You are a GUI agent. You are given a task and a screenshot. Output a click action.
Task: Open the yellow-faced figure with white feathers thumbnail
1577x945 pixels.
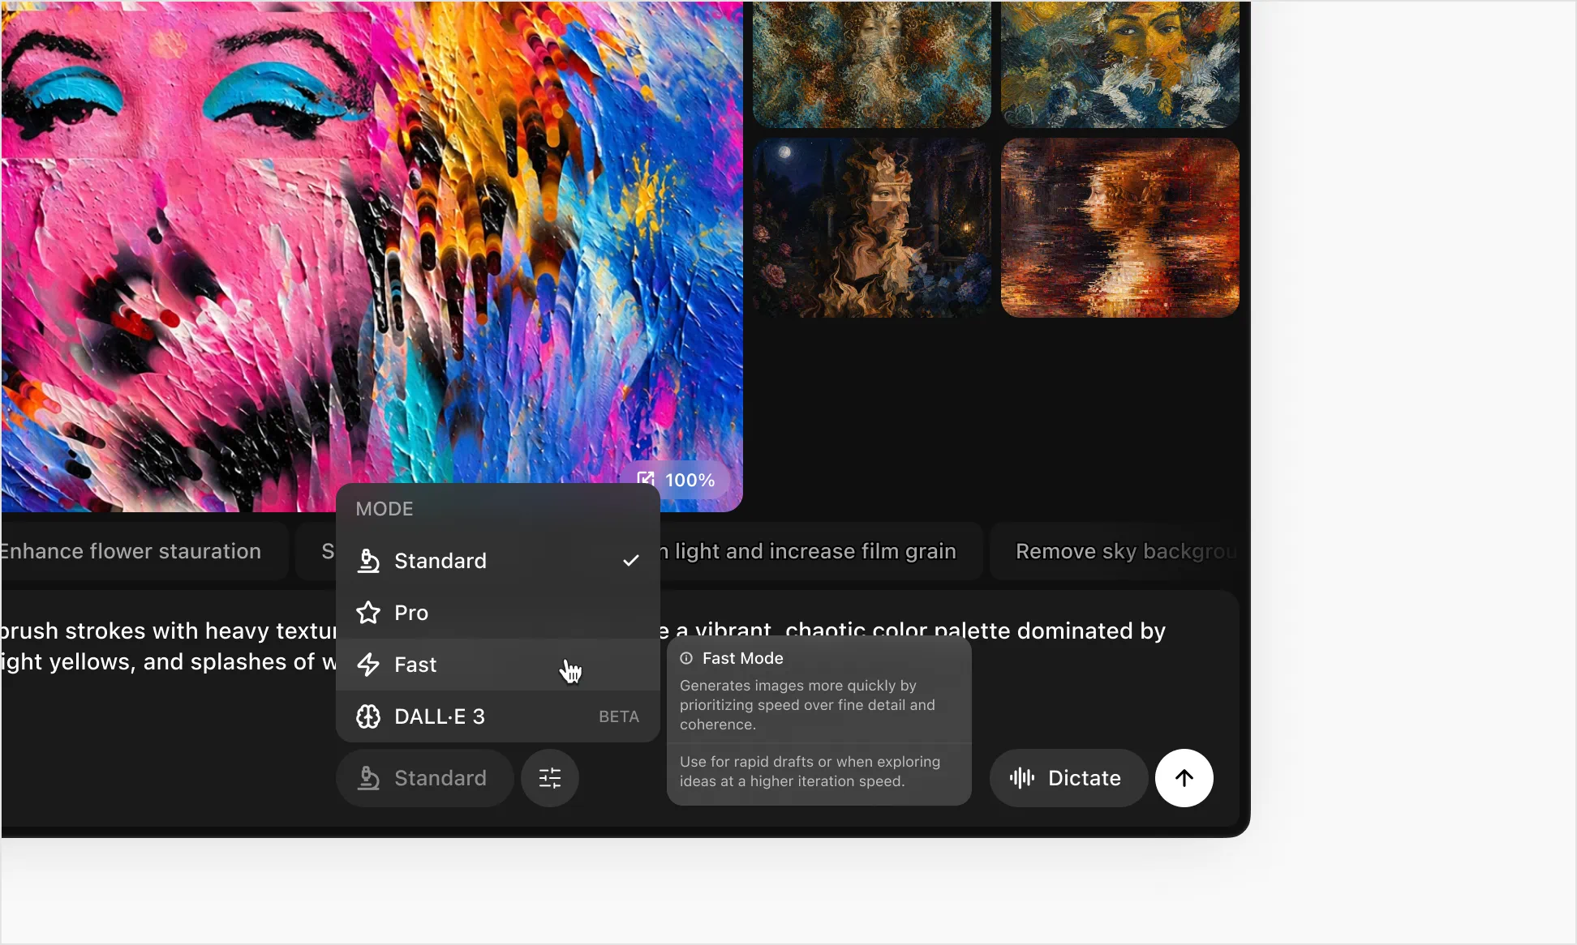[x=1120, y=64]
